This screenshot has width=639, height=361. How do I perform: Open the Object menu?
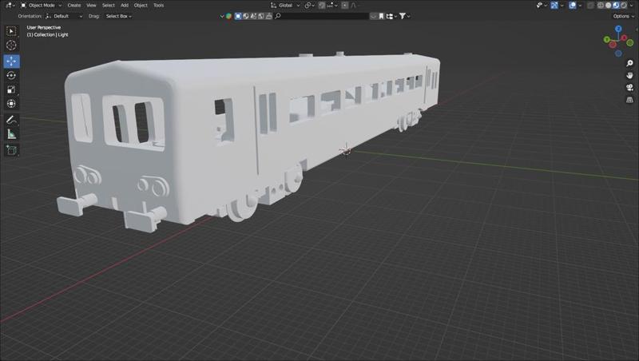pyautogui.click(x=141, y=6)
